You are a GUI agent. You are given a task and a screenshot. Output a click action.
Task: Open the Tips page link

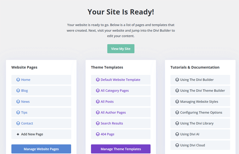(41, 113)
